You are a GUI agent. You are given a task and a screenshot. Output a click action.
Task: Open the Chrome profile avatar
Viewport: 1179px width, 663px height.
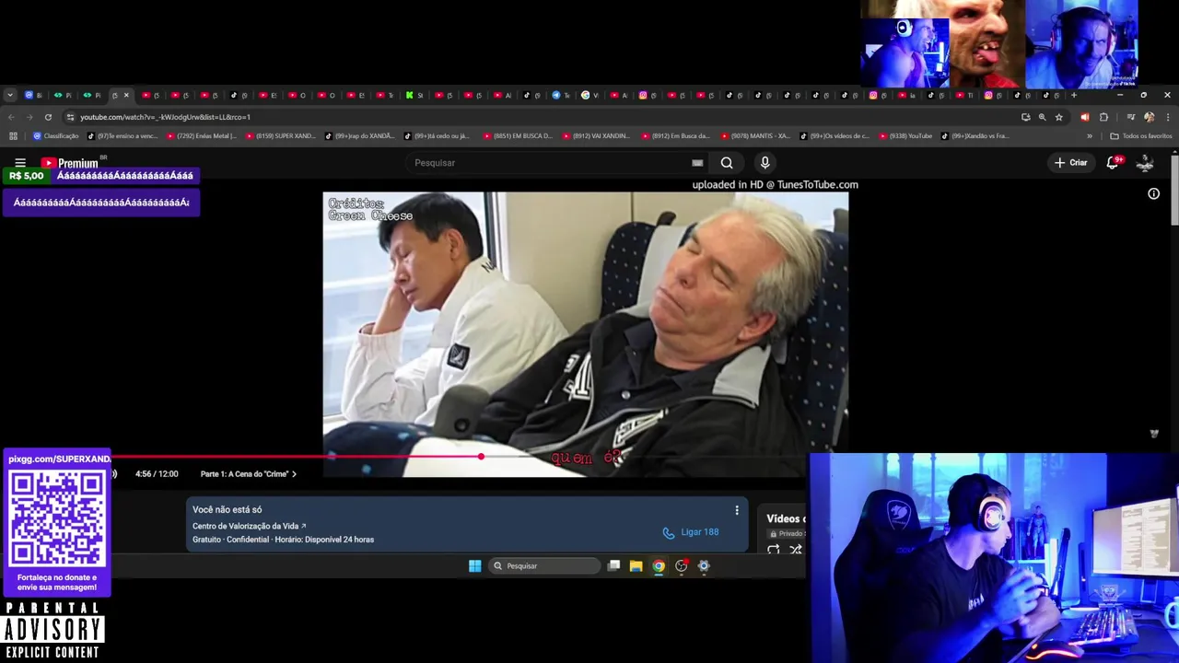point(1149,117)
